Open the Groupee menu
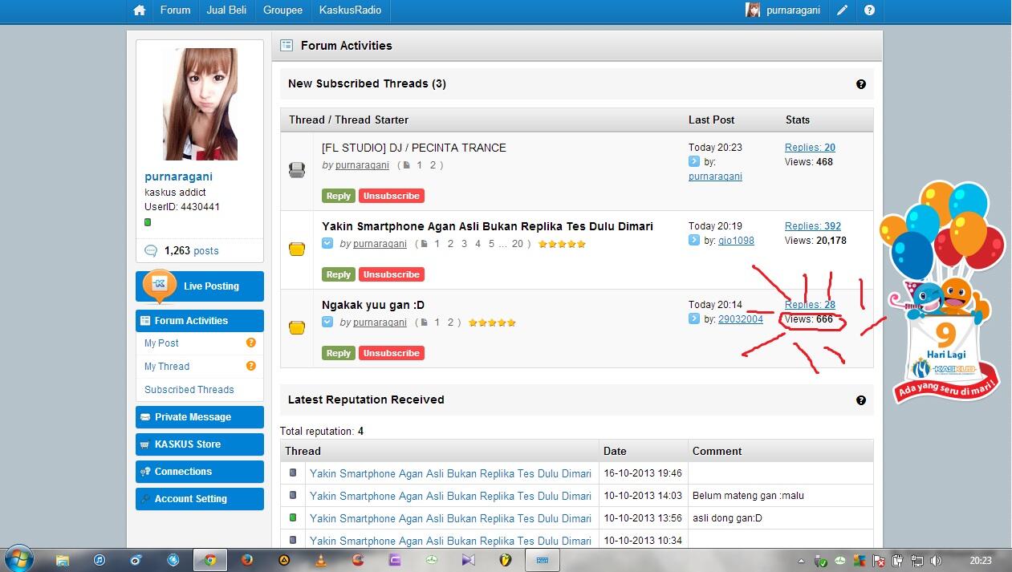1012x572 pixels. click(283, 10)
